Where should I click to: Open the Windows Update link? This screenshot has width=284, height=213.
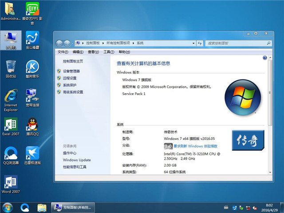(x=77, y=160)
